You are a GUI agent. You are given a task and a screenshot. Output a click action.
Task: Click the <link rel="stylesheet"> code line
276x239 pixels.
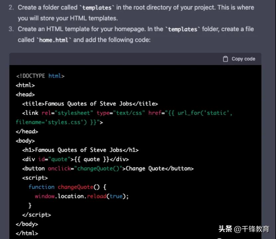coord(127,113)
